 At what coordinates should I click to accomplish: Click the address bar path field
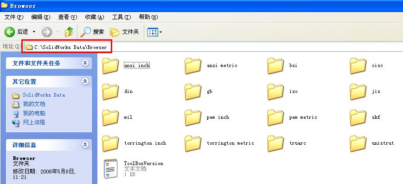pyautogui.click(x=213, y=47)
